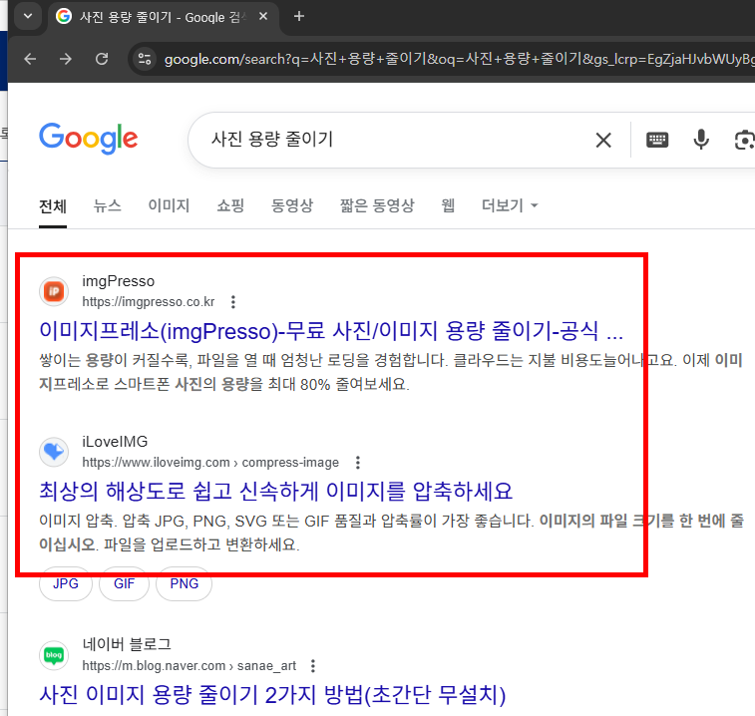Open search by image camera icon
The height and width of the screenshot is (716, 755).
[744, 140]
